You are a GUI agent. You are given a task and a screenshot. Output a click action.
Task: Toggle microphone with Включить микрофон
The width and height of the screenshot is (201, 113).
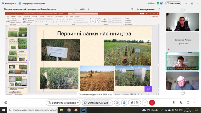pyautogui.click(x=62, y=103)
